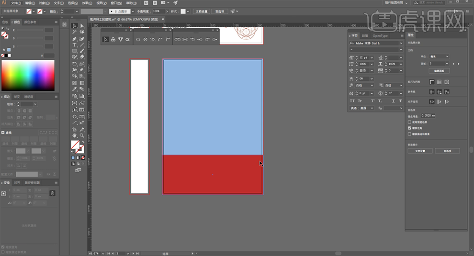
Task: Pick a color from the spectrum picker
Action: pos(28,75)
